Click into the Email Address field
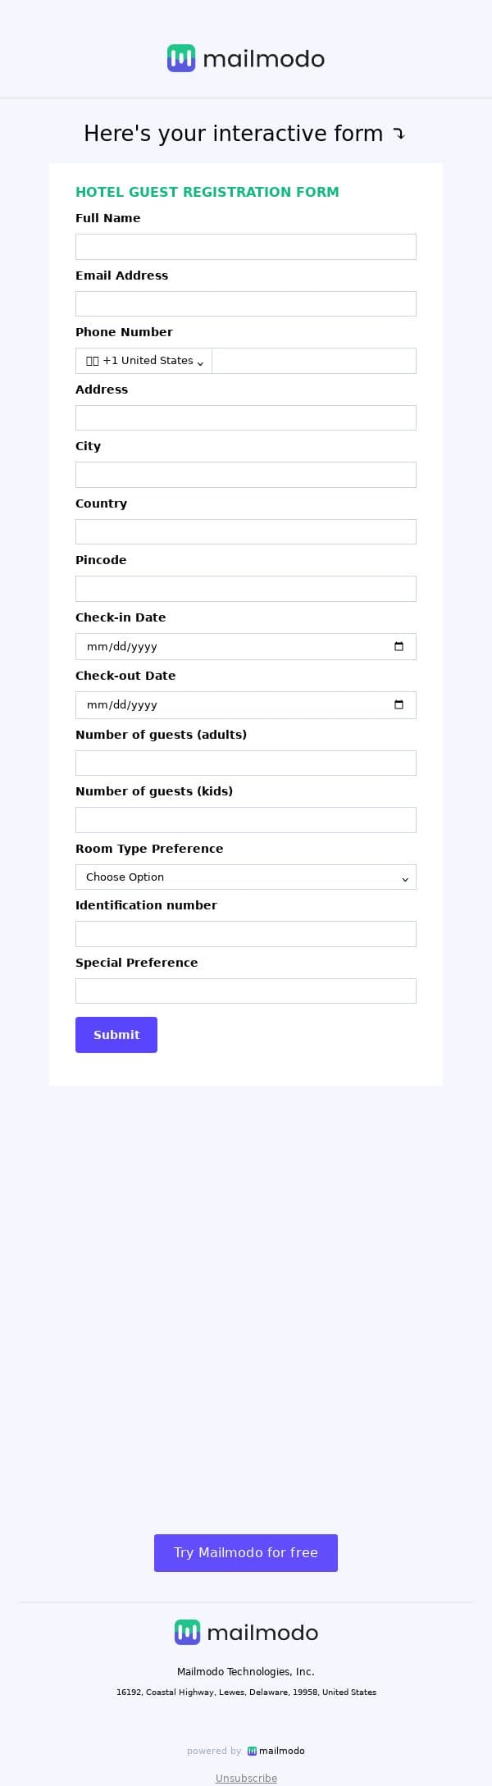The width and height of the screenshot is (492, 1786). [246, 303]
